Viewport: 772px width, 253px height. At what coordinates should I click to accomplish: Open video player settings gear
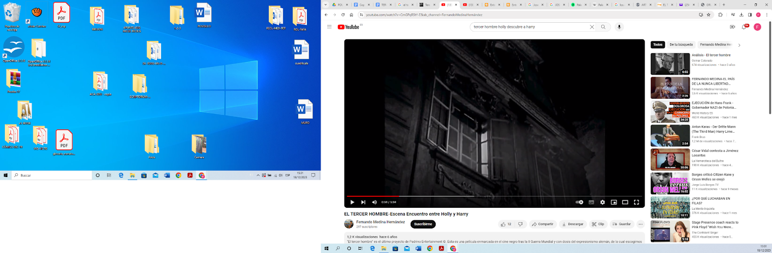tap(603, 202)
